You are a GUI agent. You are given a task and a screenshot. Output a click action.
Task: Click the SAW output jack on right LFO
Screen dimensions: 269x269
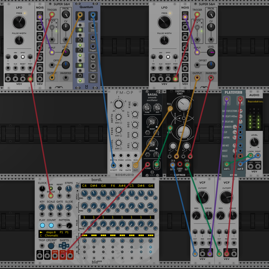[168, 79]
